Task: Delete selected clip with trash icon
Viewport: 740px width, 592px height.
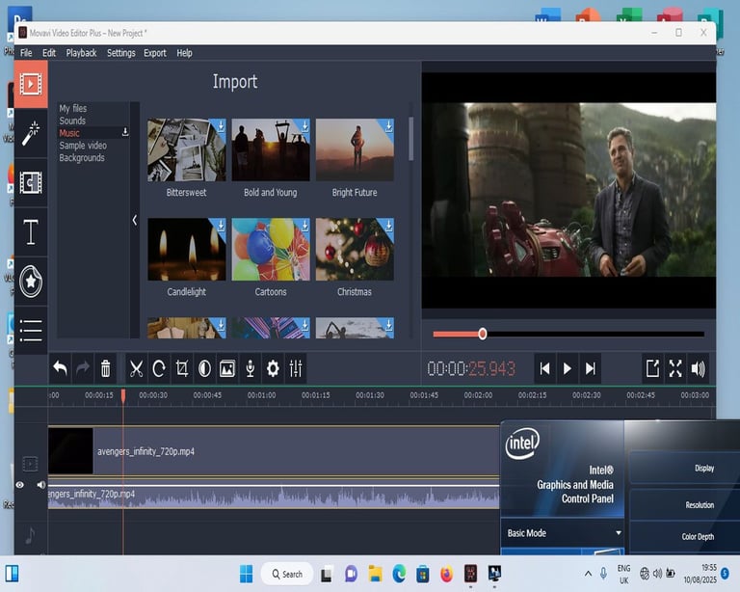Action: point(106,368)
